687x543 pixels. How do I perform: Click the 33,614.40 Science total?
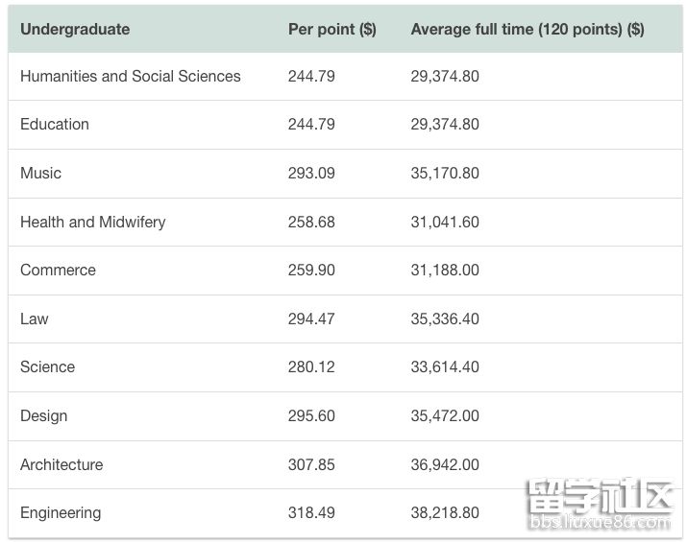point(445,367)
